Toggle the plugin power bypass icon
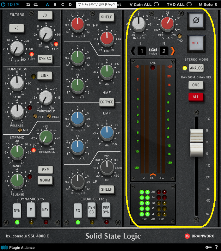 click(x=3, y=4)
